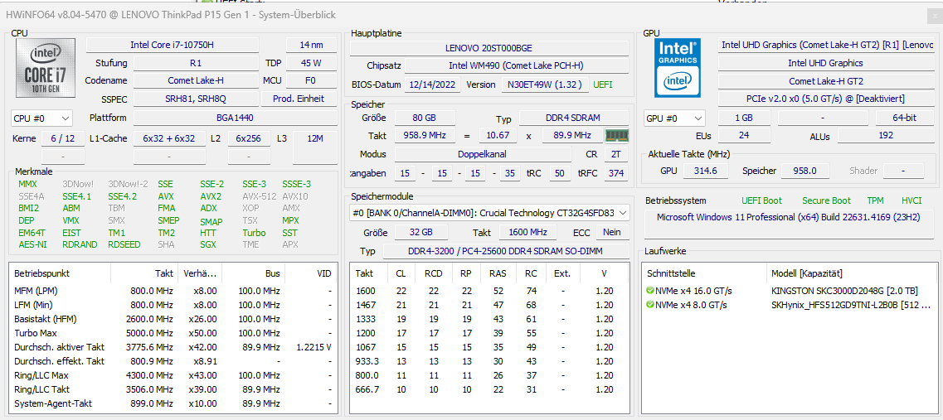Click the CL column header in memory timings
This screenshot has height=420, width=943.
pyautogui.click(x=401, y=273)
